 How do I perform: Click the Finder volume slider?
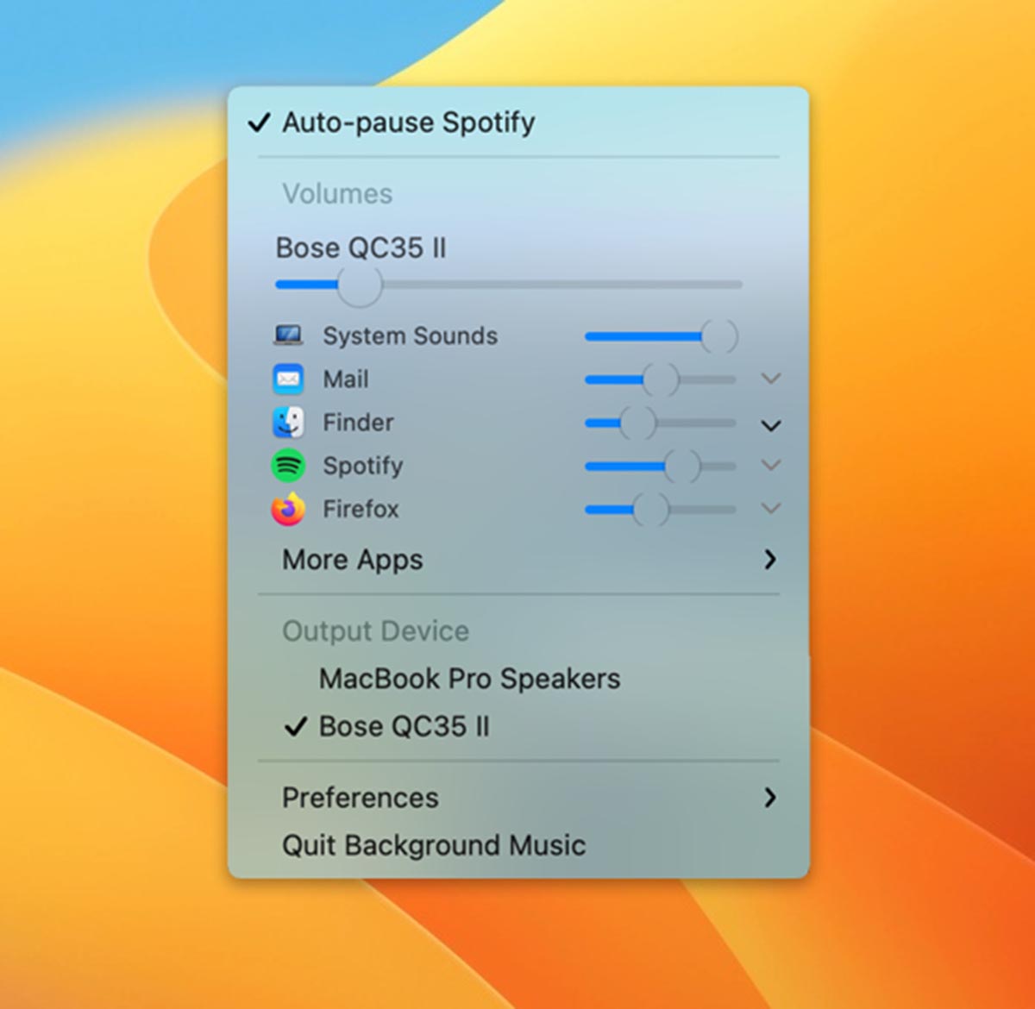(661, 423)
